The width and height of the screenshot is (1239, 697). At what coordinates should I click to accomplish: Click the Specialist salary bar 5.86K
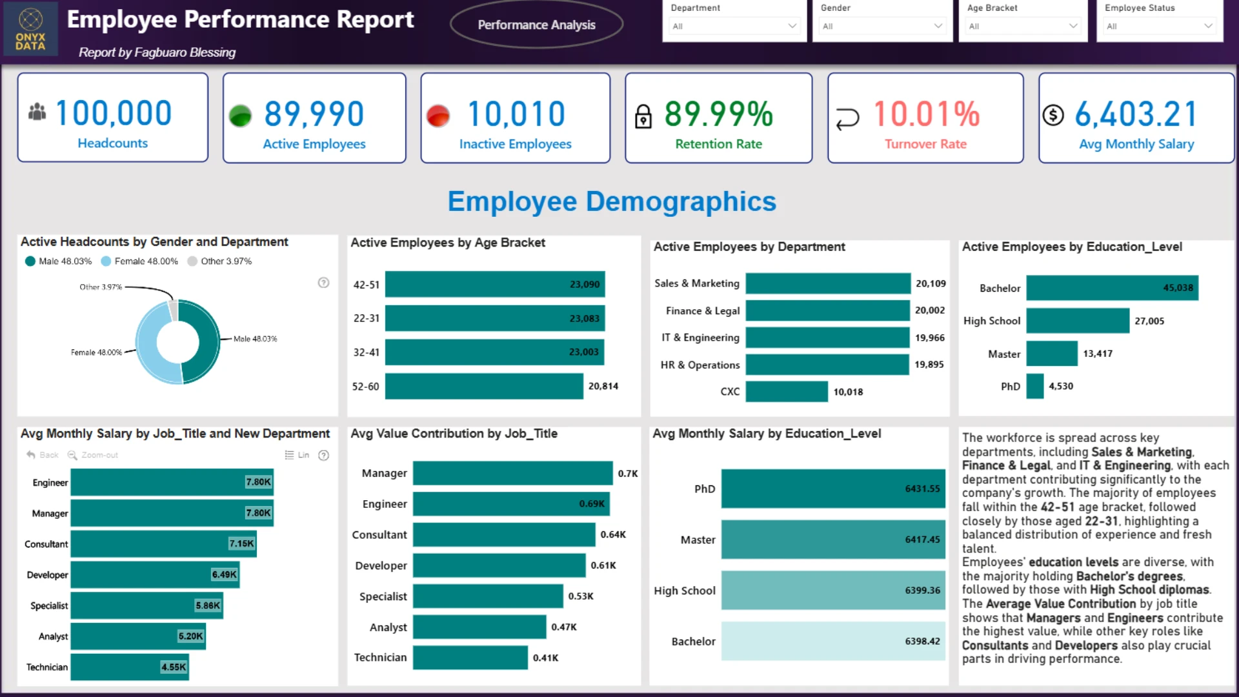tap(147, 605)
